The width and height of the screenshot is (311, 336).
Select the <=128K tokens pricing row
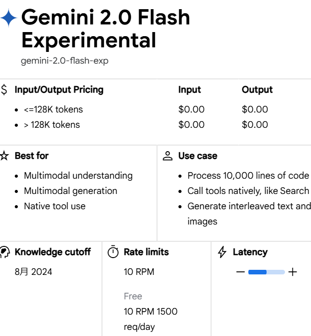(53, 109)
